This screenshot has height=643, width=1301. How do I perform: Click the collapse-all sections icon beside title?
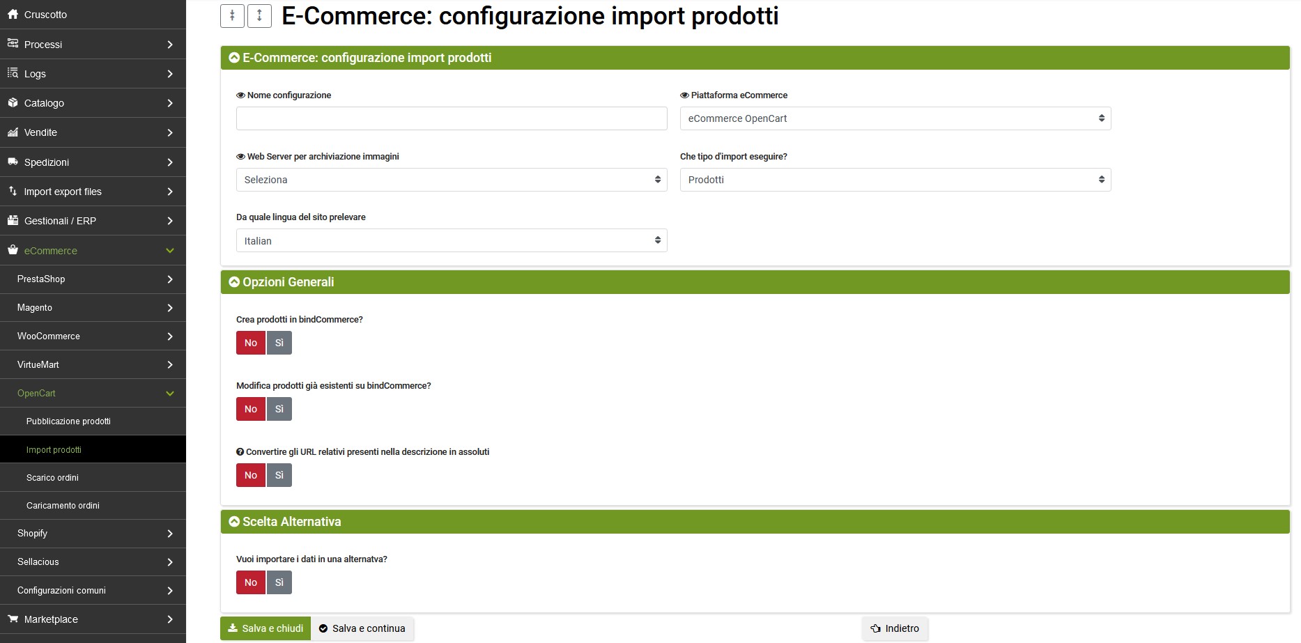pyautogui.click(x=232, y=16)
